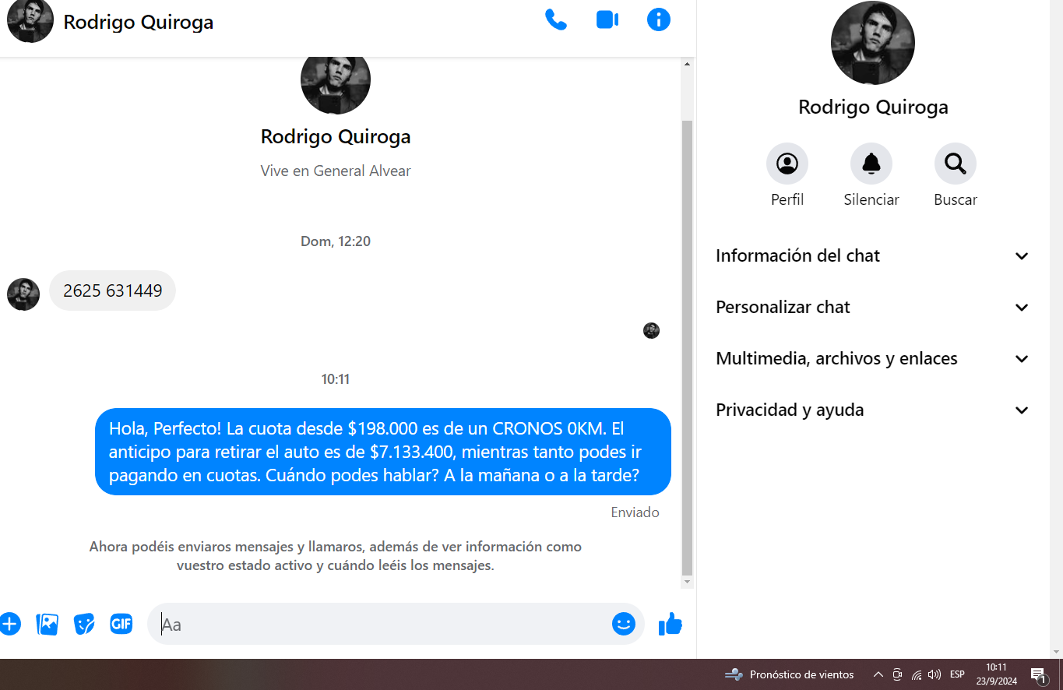Viewport: 1063px width, 690px height.
Task: Open the sticker picker
Action: point(84,624)
